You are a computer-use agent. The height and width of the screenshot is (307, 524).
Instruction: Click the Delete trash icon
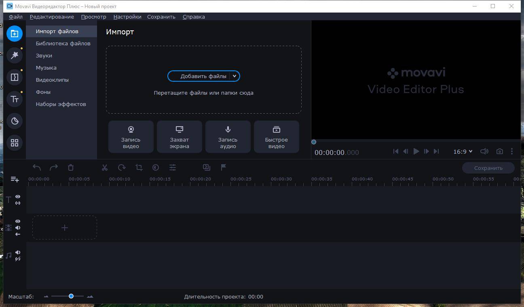tap(71, 167)
